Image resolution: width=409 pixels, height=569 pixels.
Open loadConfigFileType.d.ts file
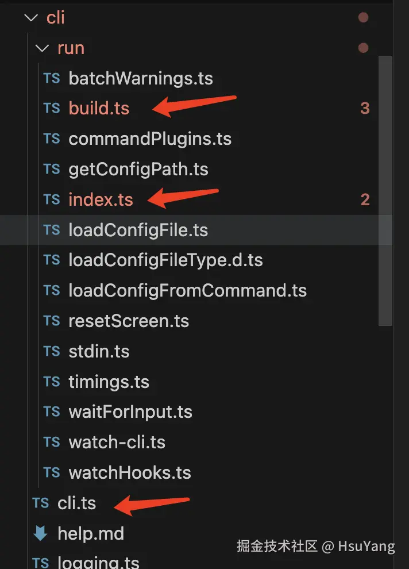point(165,260)
